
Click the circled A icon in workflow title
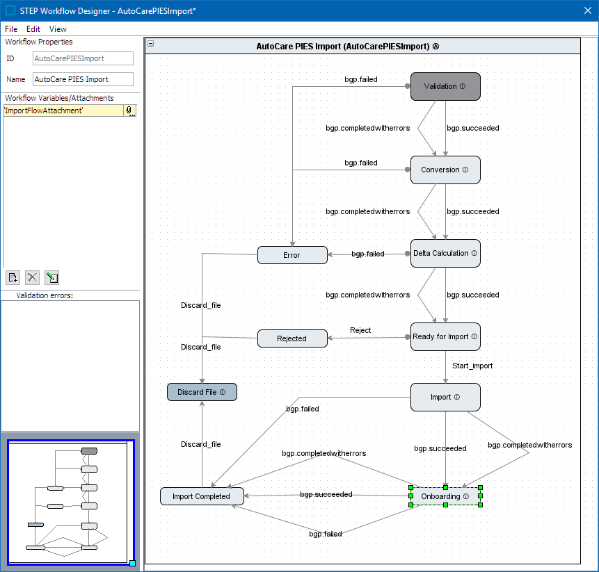pos(436,47)
